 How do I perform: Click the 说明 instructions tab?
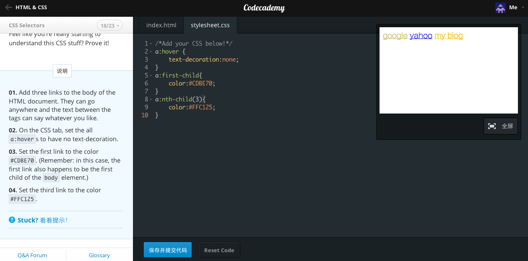(62, 70)
